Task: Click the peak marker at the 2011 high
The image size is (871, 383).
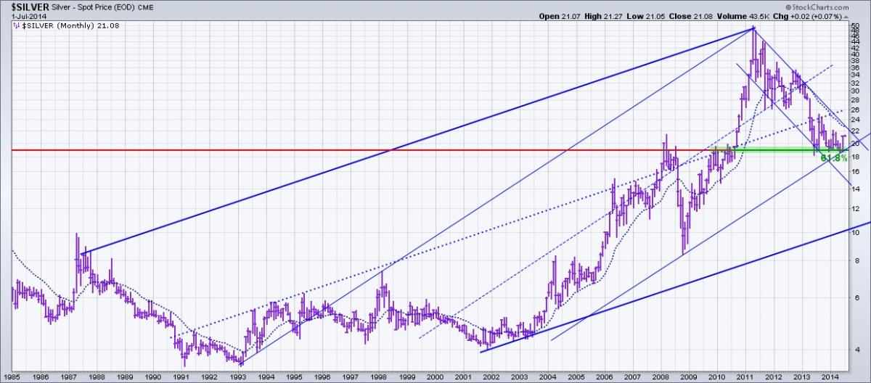Action: coord(753,28)
